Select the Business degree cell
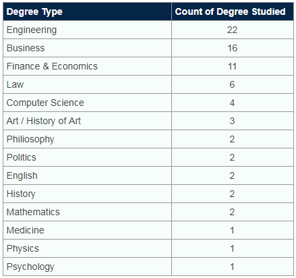This screenshot has width=296, height=278. pos(87,48)
